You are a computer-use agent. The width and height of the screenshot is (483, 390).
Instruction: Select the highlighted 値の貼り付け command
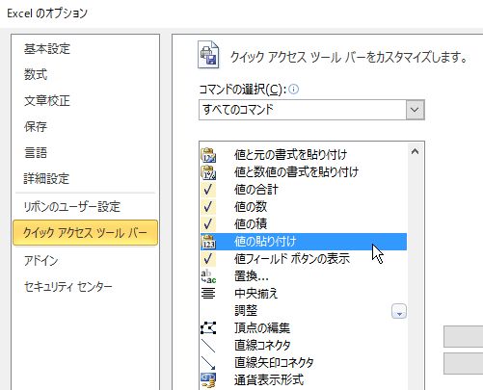click(304, 242)
